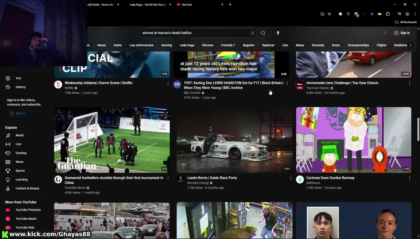Open History in the sidebar
Screen dimensions: 420x239
(x=25, y=87)
